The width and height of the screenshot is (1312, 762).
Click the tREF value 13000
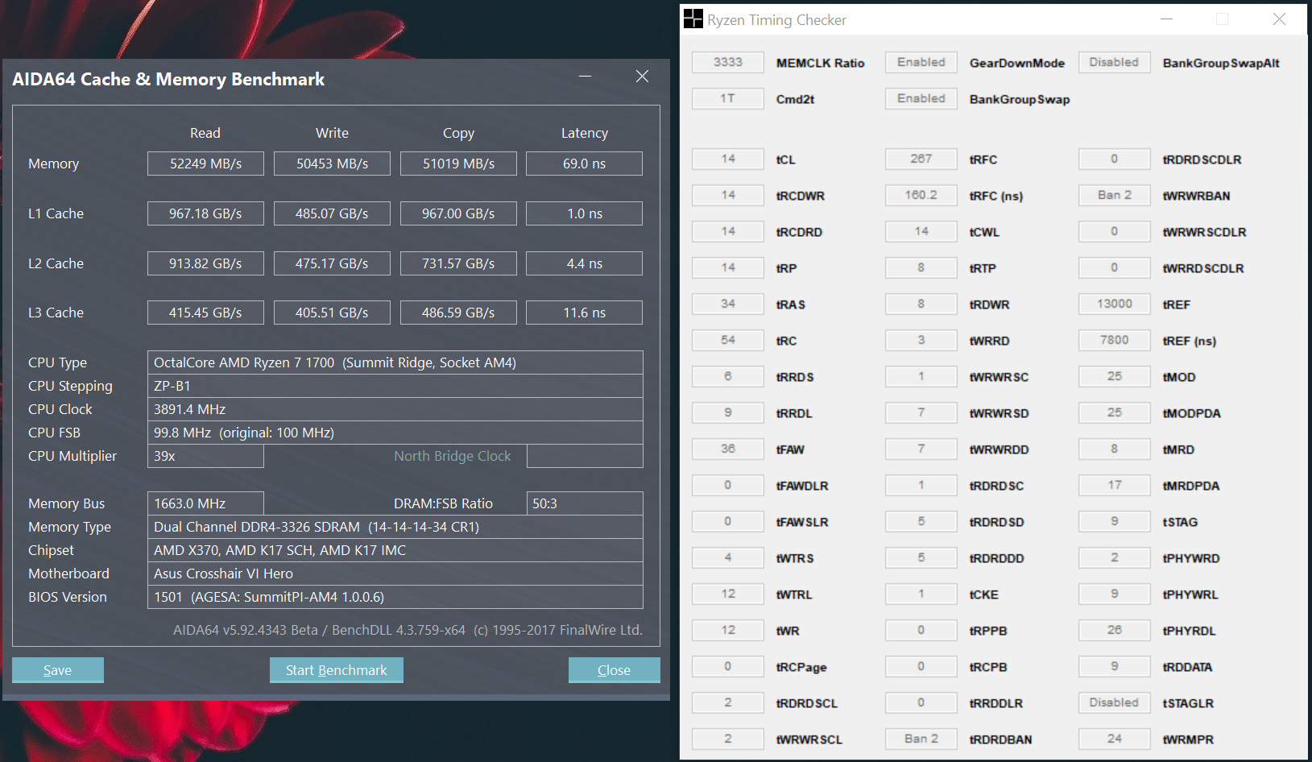tap(1115, 304)
